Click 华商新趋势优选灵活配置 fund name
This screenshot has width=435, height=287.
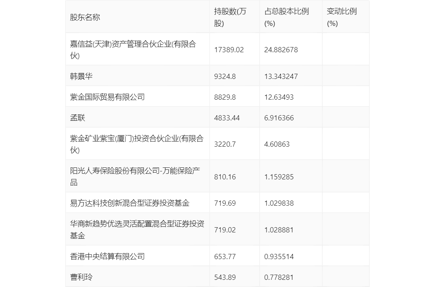137,230
